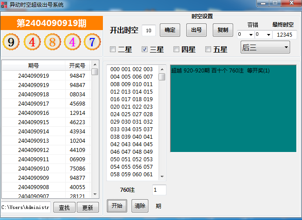This screenshot has height=220, width=302.
Task: Click the number list scroll up arrow
Action: pos(162,69)
